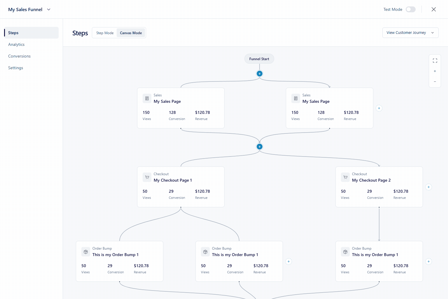The height and width of the screenshot is (299, 448).
Task: Open the My Sales Funnel dropdown chevron
Action: [x=49, y=9]
